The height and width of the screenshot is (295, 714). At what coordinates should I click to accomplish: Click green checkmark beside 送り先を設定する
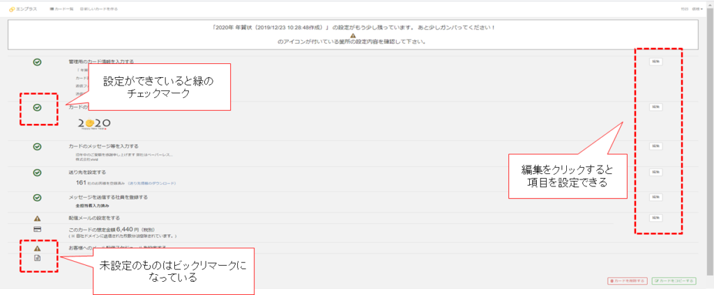click(x=38, y=172)
